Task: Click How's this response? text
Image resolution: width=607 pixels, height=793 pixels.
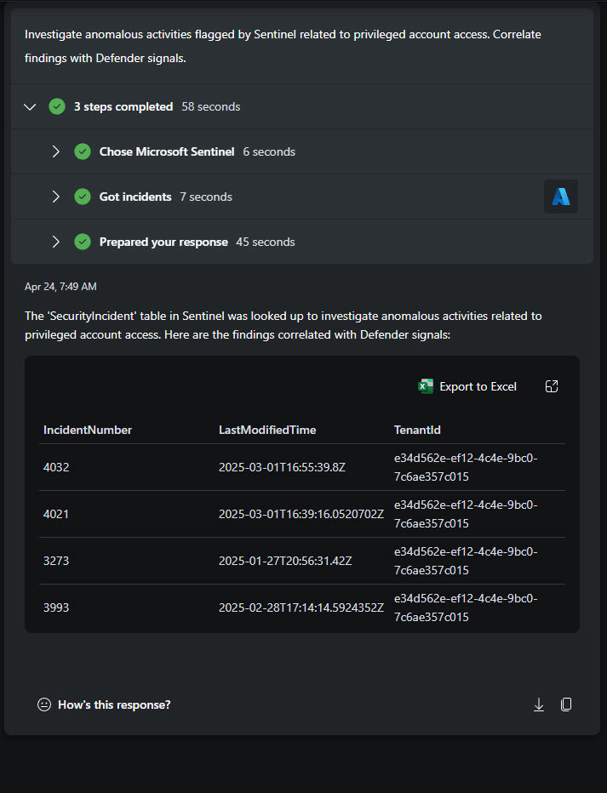Action: [114, 705]
